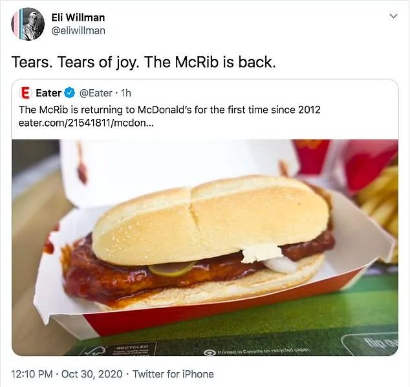This screenshot has height=387, width=410.
Task: Open the tweet options chevron menu
Action: 393,16
